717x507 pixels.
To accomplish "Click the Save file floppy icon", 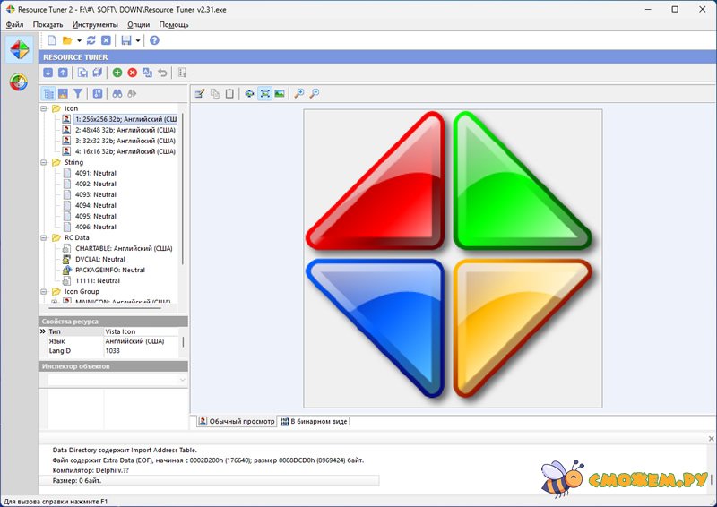I will pos(126,40).
